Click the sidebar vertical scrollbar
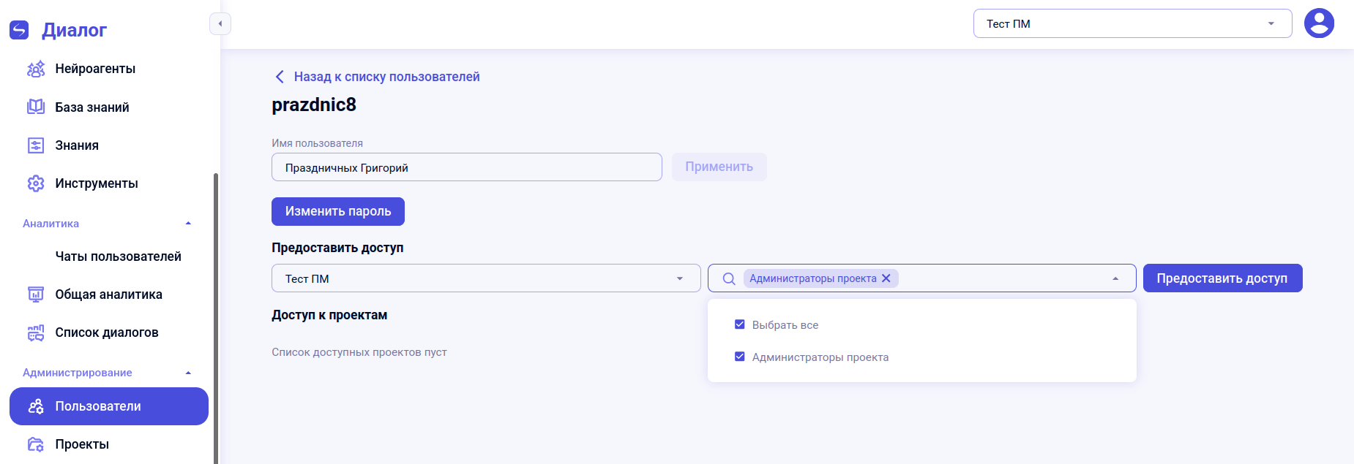 click(215, 318)
